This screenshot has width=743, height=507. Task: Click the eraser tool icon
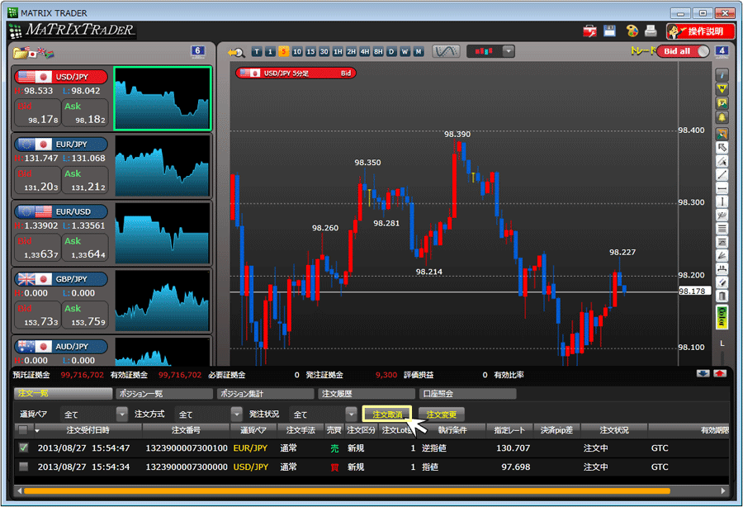click(x=722, y=283)
